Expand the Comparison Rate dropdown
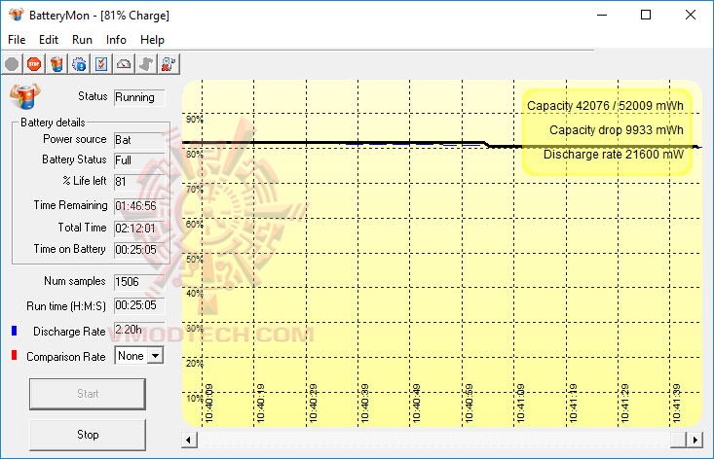This screenshot has height=459, width=714. [155, 356]
